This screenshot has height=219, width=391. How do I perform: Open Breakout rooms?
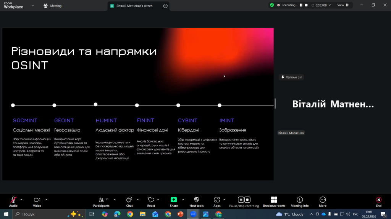(274, 200)
